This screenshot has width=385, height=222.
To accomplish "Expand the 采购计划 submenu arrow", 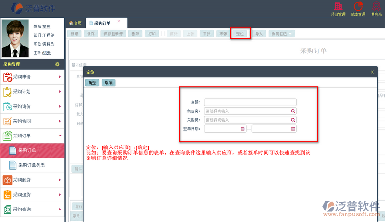I will [60, 92].
